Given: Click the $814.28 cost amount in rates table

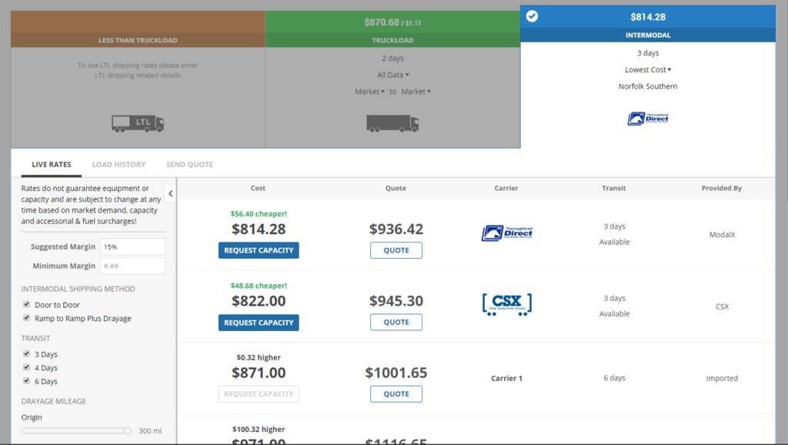Looking at the screenshot, I should [259, 229].
